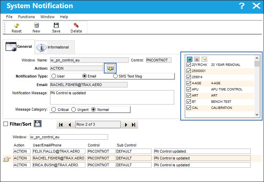Select Email notification type
Screen dimensions: 264x182
pos(85,76)
